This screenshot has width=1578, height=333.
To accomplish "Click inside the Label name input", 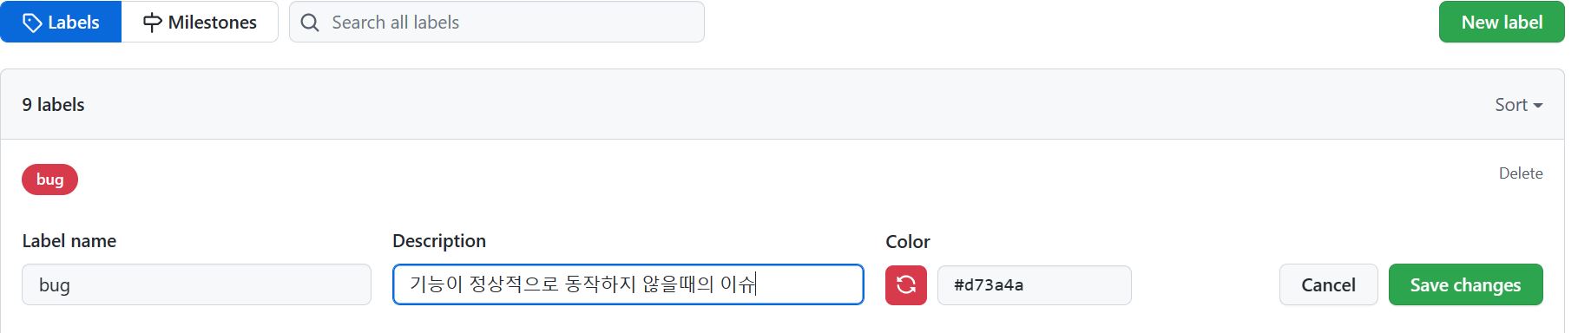I will [x=196, y=284].
